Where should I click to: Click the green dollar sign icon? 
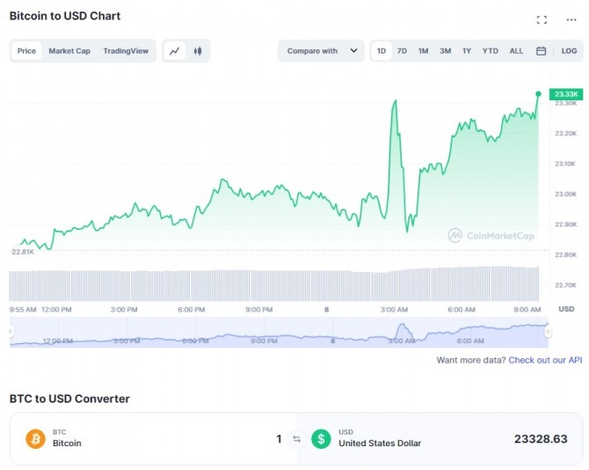point(321,439)
